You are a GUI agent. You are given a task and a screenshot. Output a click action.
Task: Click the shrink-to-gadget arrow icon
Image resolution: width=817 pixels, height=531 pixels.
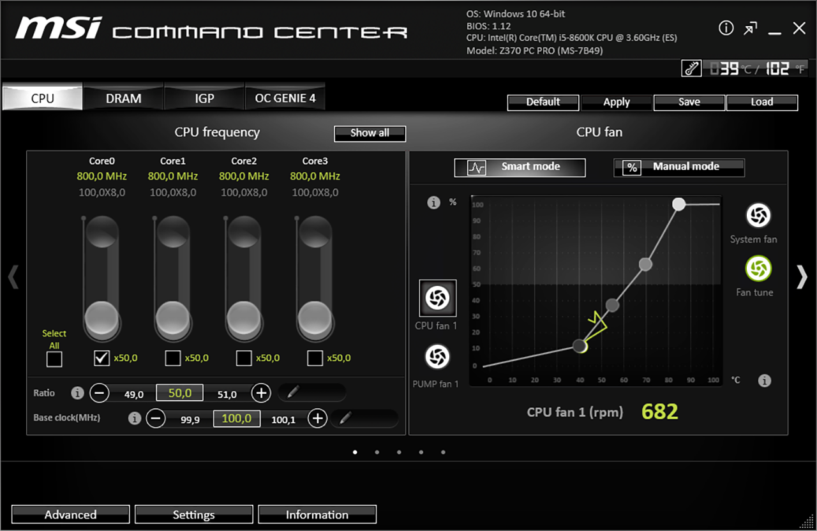pos(751,28)
